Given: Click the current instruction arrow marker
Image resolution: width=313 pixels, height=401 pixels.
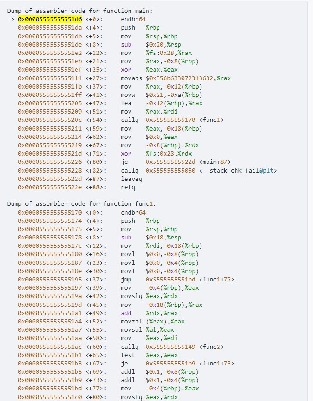Looking at the screenshot, I should point(11,19).
